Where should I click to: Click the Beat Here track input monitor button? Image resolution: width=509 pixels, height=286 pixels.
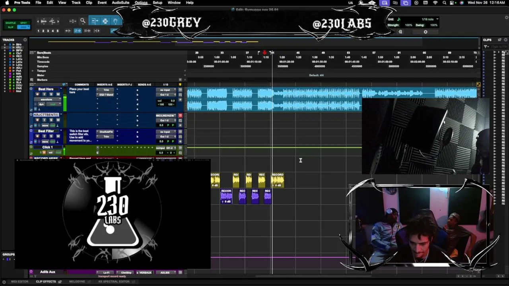[x=44, y=94]
